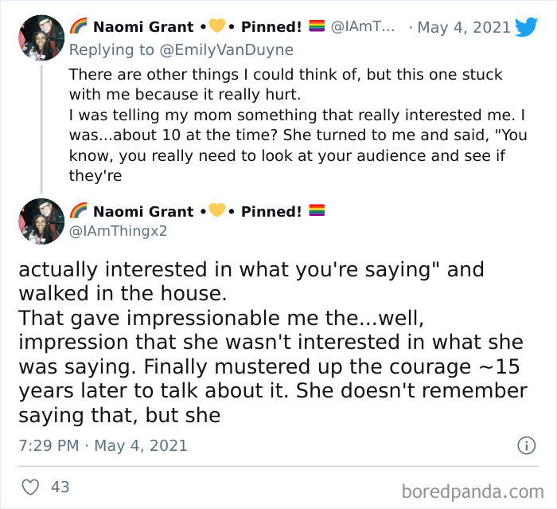The height and width of the screenshot is (509, 557).
Task: Click yellow heart emoji in the lower tweet name
Action: [217, 211]
